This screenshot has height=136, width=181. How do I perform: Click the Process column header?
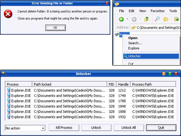(18, 84)
